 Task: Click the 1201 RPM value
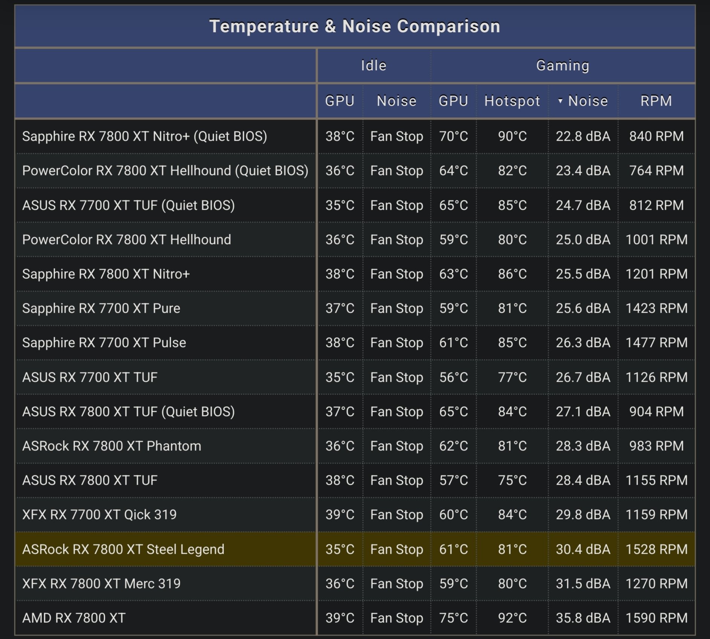click(x=656, y=274)
